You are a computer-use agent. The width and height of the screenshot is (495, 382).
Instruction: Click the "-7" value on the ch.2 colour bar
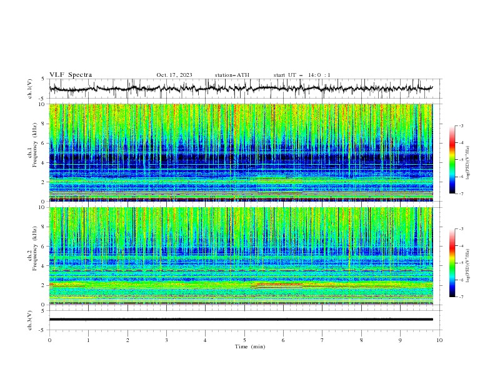coord(461,297)
